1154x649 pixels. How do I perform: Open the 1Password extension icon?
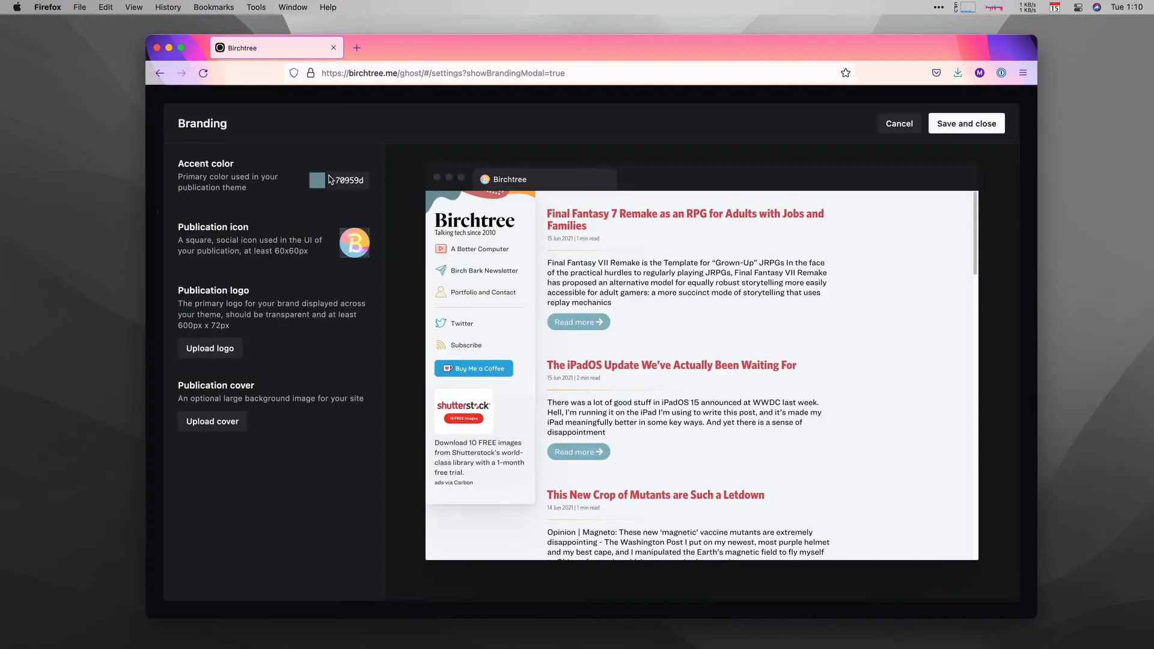[x=1001, y=73]
